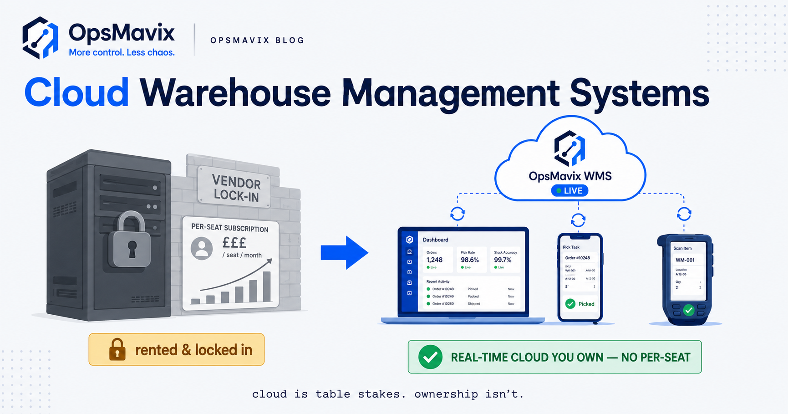Click the "/ seat / month" text
This screenshot has height=414, width=788.
click(x=242, y=255)
